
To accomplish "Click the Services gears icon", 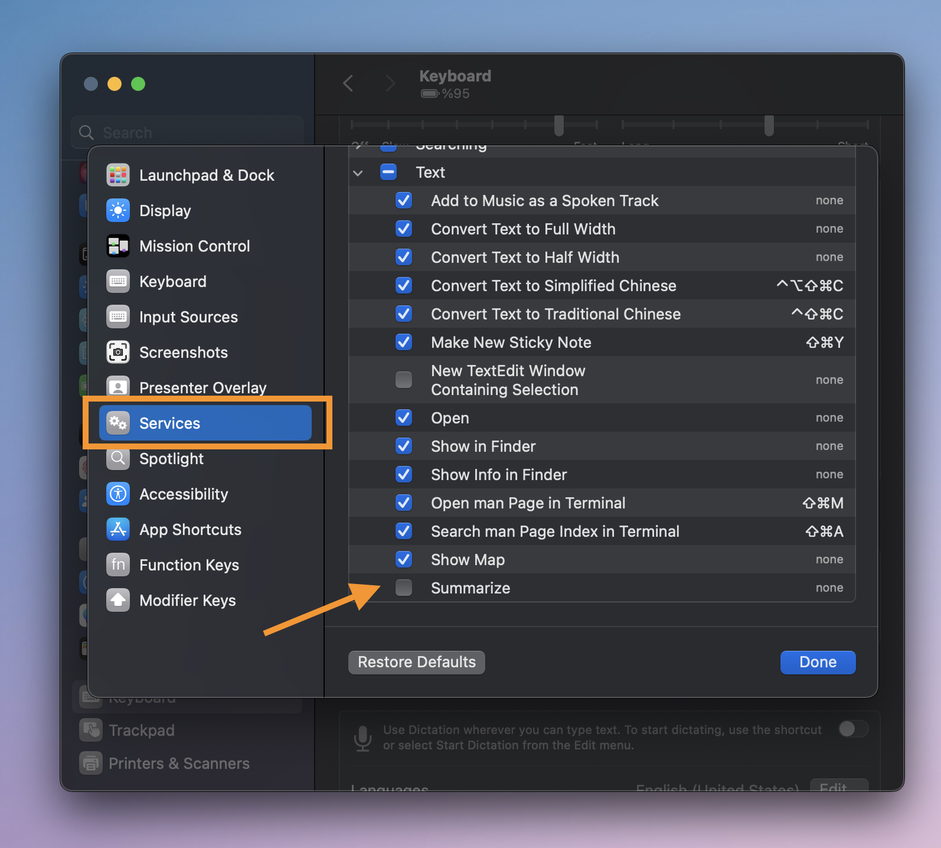I will (x=118, y=423).
